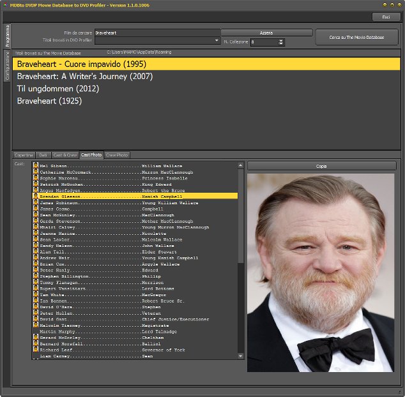
Task: Click photo icon beside Sean Lawlor
Action: 36,239
